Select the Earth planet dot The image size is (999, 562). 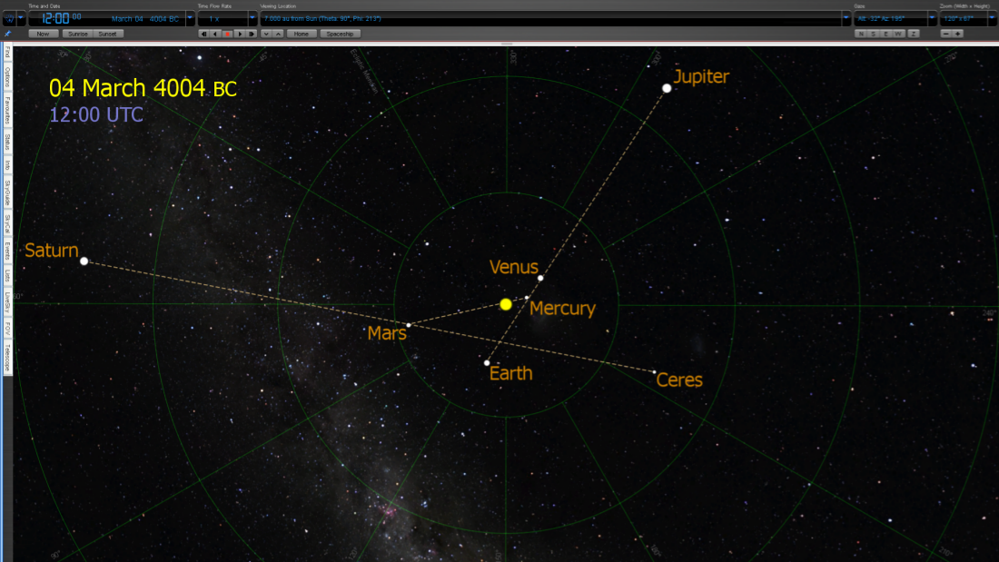pos(487,363)
